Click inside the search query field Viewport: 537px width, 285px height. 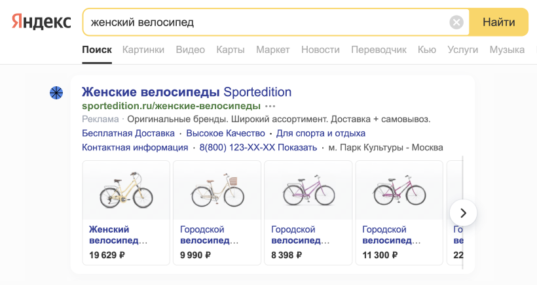[x=262, y=22]
